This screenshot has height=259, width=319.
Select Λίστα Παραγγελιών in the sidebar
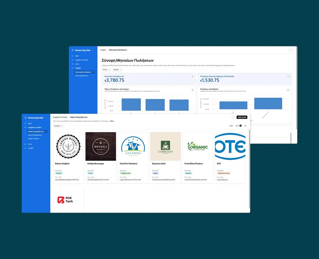(35, 135)
